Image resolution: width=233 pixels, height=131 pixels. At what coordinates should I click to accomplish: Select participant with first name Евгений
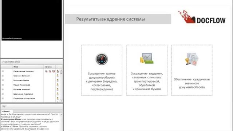coord(21,76)
